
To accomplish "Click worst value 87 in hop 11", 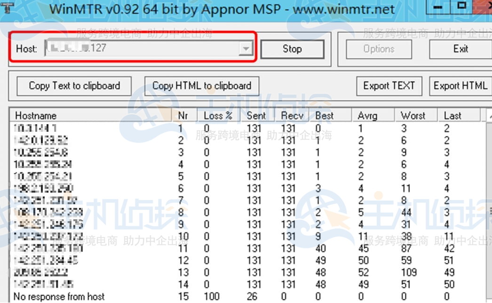I will point(406,248).
